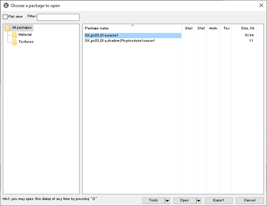Click the Tools button

pos(154,200)
